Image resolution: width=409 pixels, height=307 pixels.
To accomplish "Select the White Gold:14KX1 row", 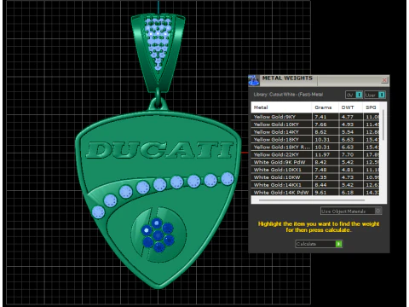I will pos(315,185).
